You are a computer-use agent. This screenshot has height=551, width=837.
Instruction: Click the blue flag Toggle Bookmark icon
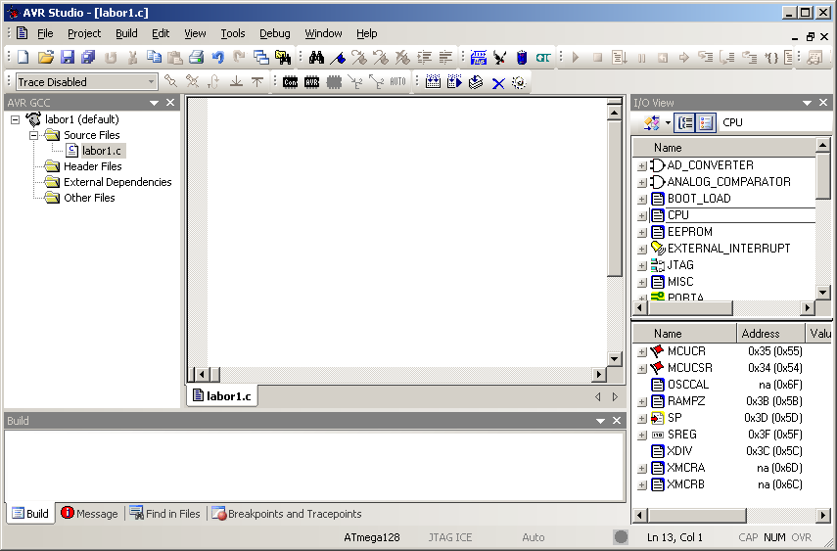click(338, 58)
